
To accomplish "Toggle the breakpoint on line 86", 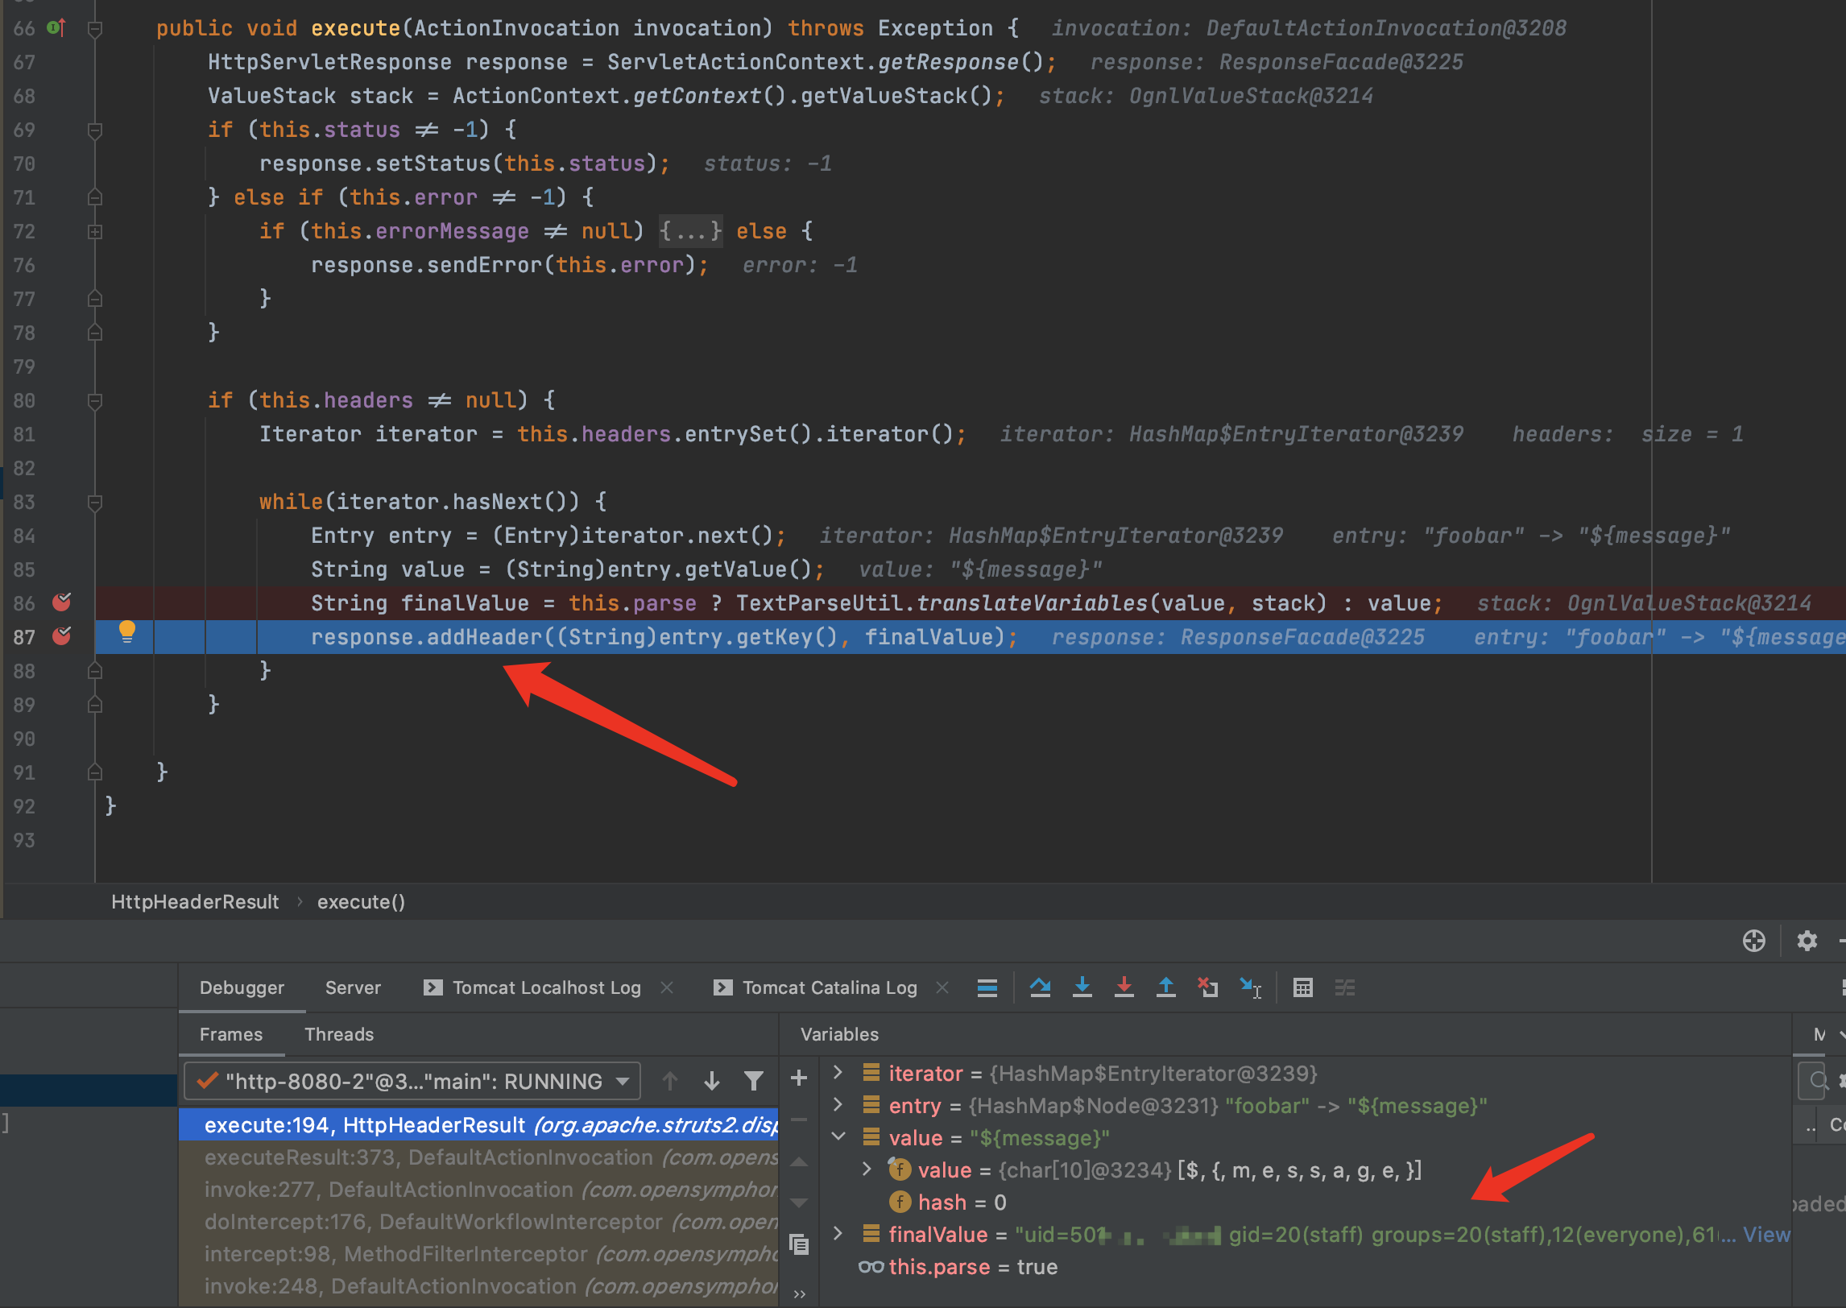I will click(x=61, y=602).
